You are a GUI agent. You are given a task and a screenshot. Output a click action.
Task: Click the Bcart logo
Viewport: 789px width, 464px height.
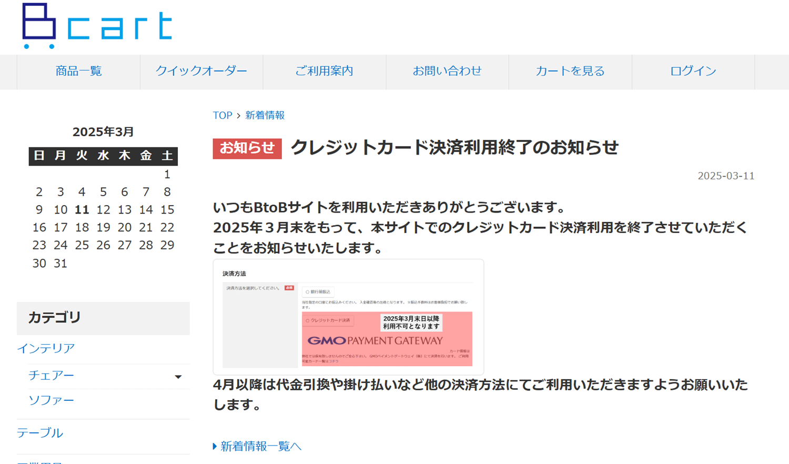[x=97, y=26]
